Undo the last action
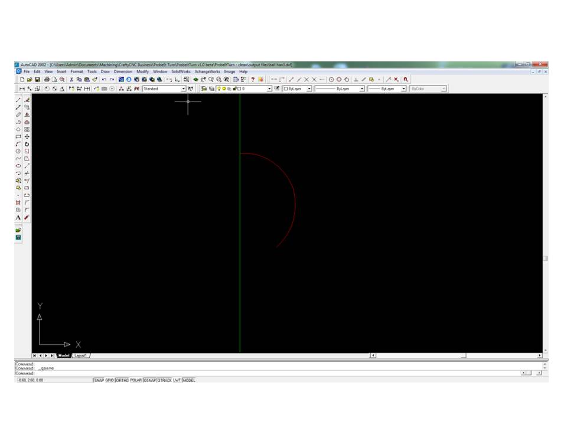The image size is (567, 425). point(104,80)
